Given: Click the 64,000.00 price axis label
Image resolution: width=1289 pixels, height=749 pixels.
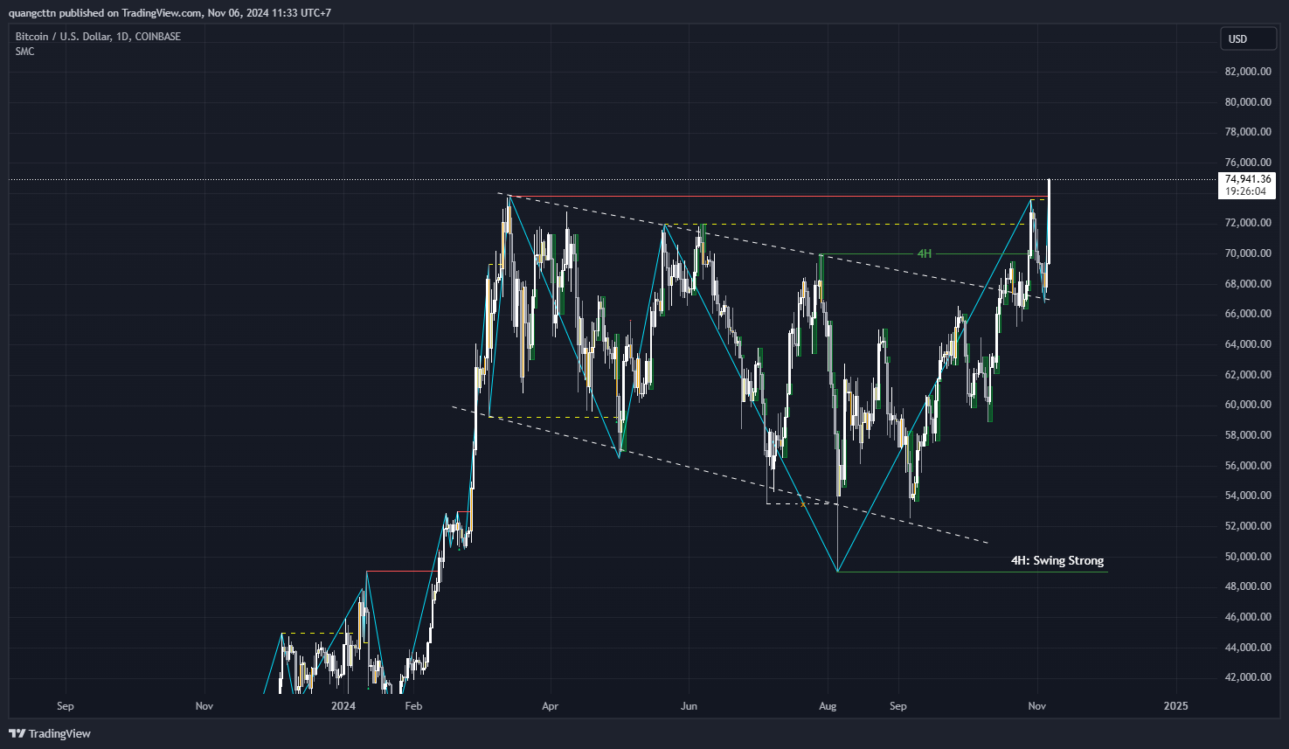Looking at the screenshot, I should coord(1248,344).
